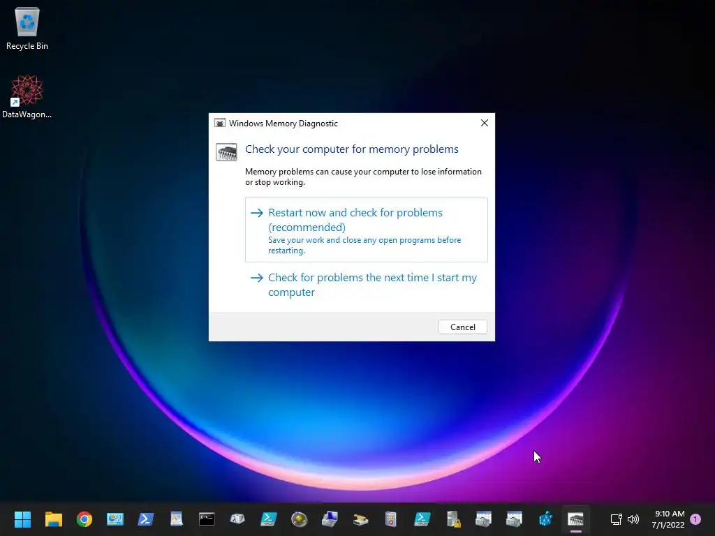Open Control Panel from the taskbar

[x=115, y=519]
